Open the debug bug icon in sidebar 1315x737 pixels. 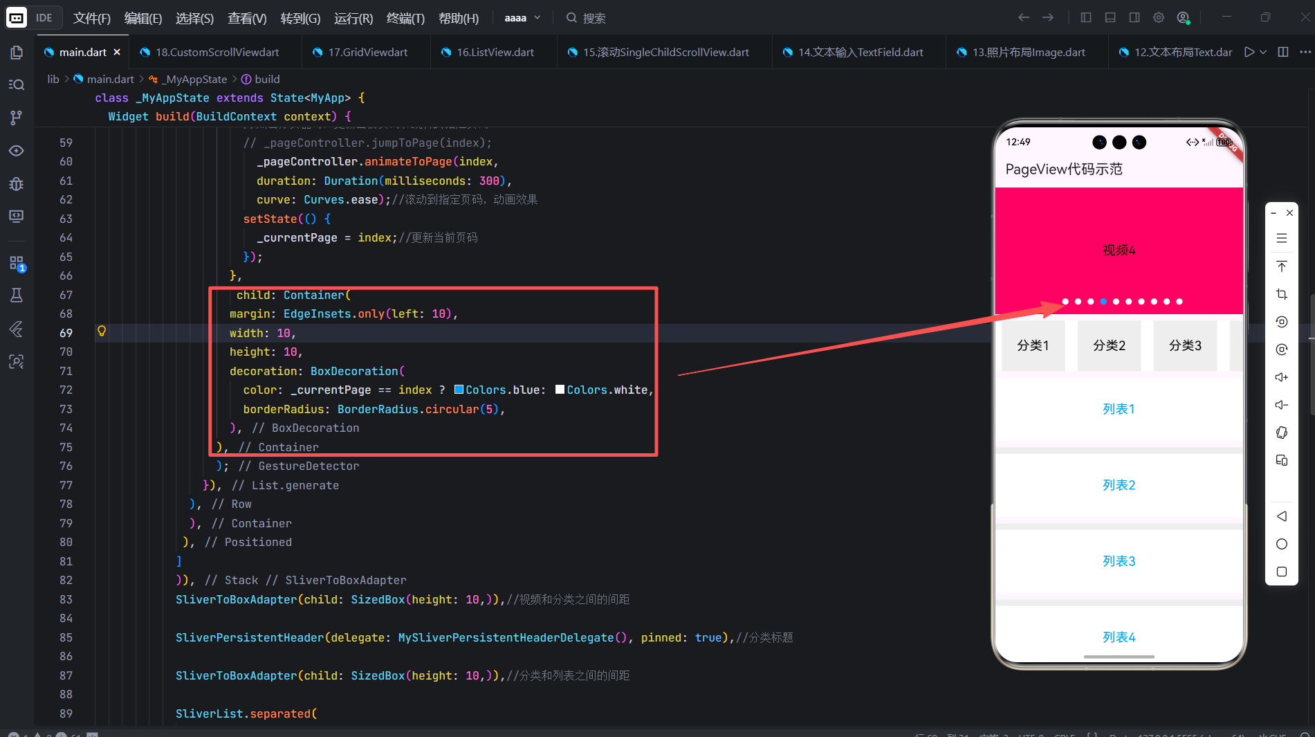click(17, 184)
